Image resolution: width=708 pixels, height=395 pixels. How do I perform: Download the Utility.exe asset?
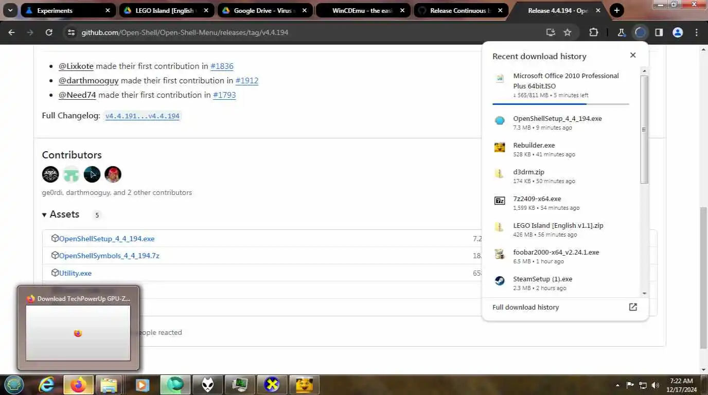75,273
